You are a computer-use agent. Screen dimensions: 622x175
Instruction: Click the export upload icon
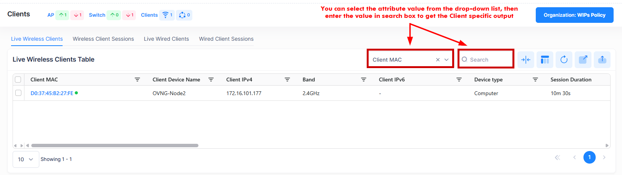[x=602, y=60]
